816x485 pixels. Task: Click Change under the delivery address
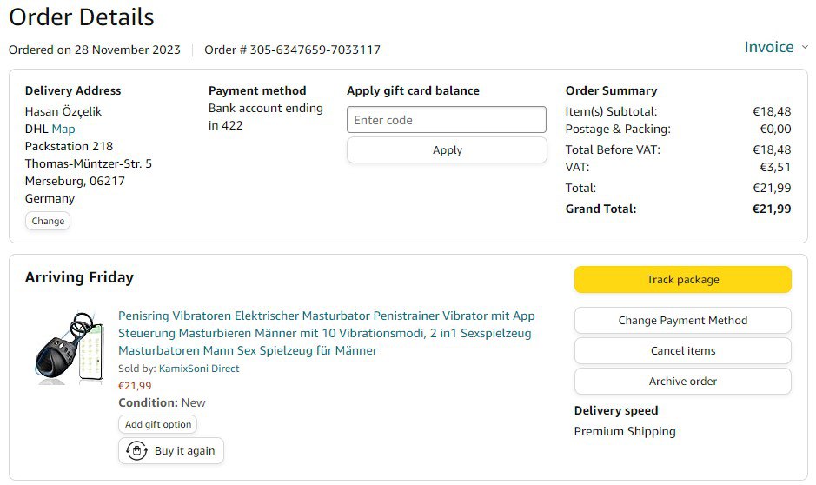click(x=48, y=221)
